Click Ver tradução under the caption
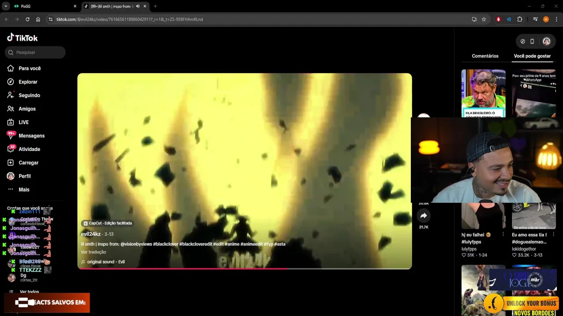The width and height of the screenshot is (563, 316). (x=93, y=252)
